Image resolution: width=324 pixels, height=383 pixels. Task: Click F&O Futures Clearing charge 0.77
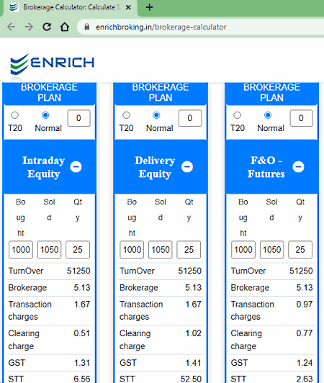point(305,333)
